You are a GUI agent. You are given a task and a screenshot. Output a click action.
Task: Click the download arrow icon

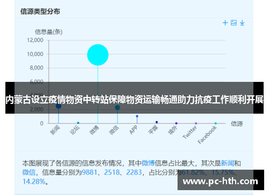pyautogui.click(x=242, y=23)
